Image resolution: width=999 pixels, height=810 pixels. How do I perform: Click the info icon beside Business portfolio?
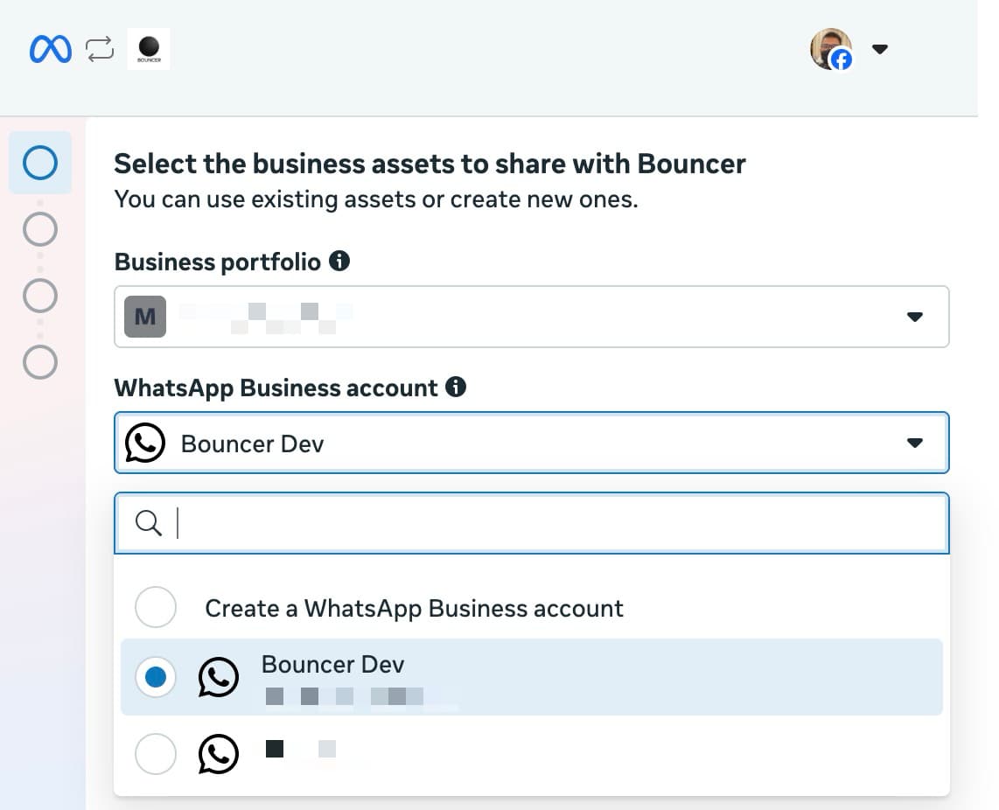339,260
